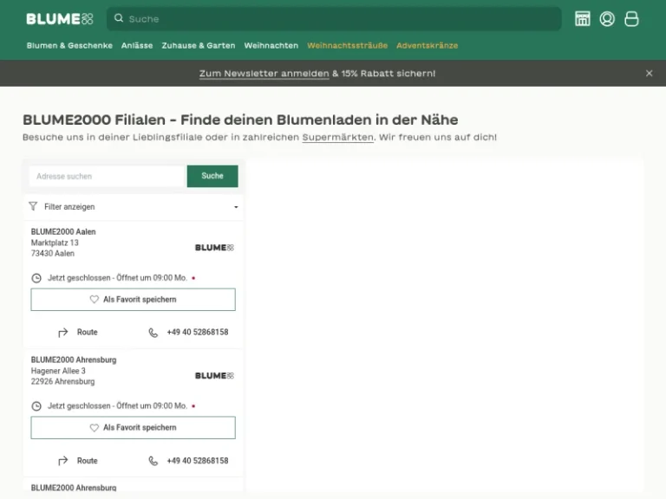Expand the Filter anzeigen dropdown arrow
666x499 pixels.
236,208
